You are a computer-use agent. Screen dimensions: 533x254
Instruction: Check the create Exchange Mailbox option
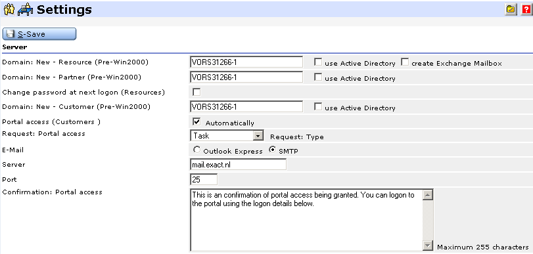[405, 62]
